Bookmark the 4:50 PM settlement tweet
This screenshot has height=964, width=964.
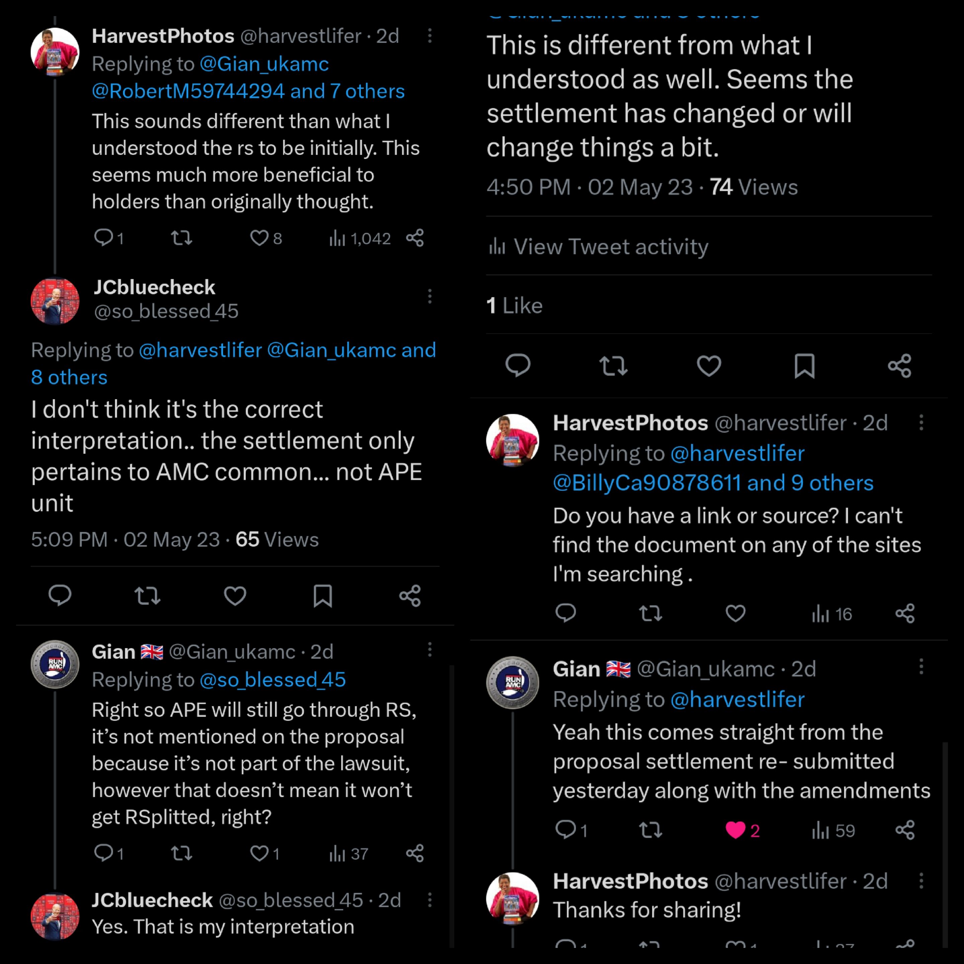(804, 366)
